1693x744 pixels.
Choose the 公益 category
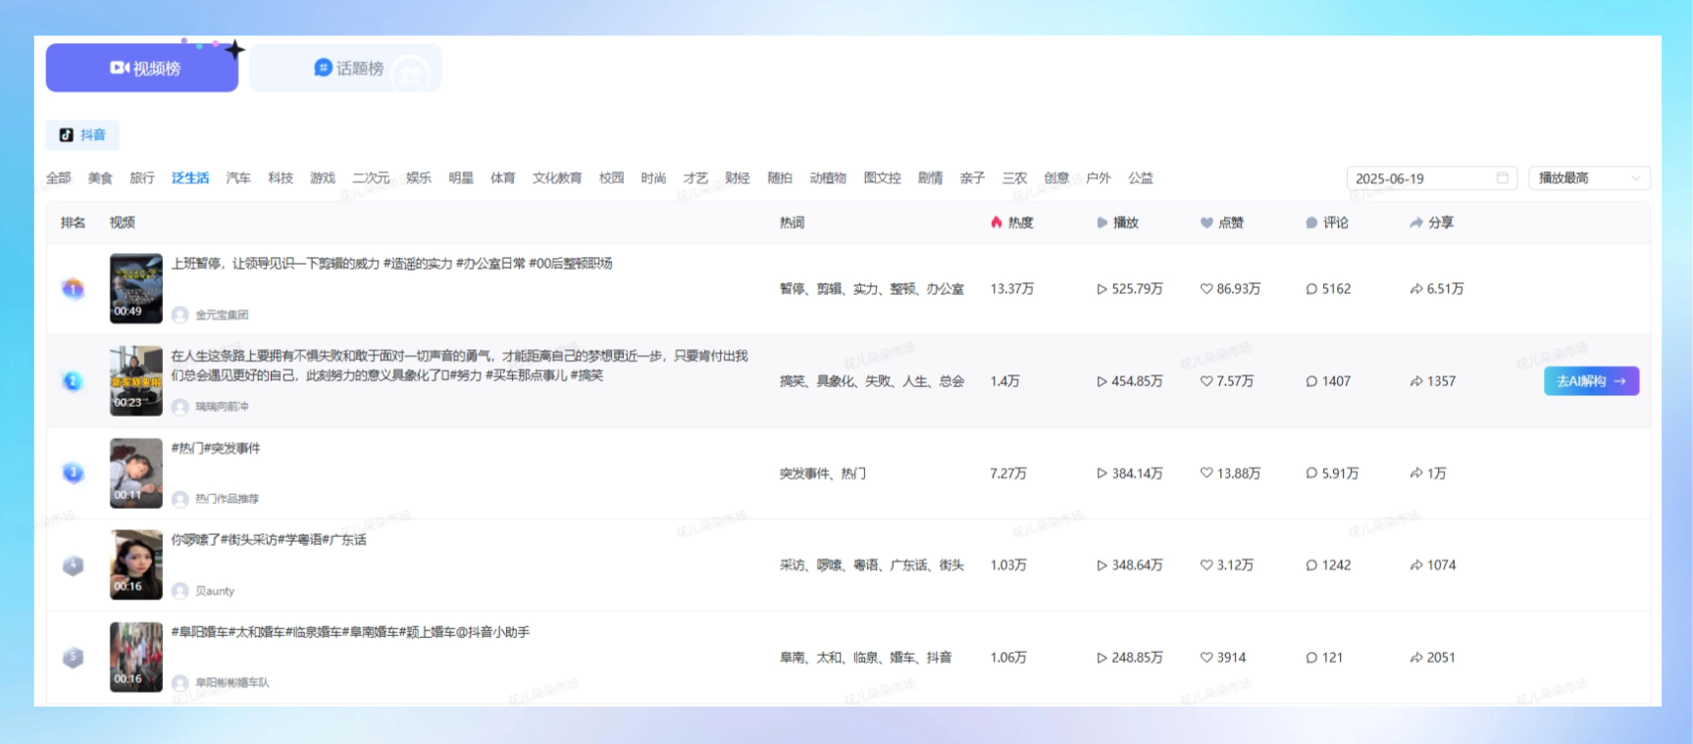coord(1141,178)
